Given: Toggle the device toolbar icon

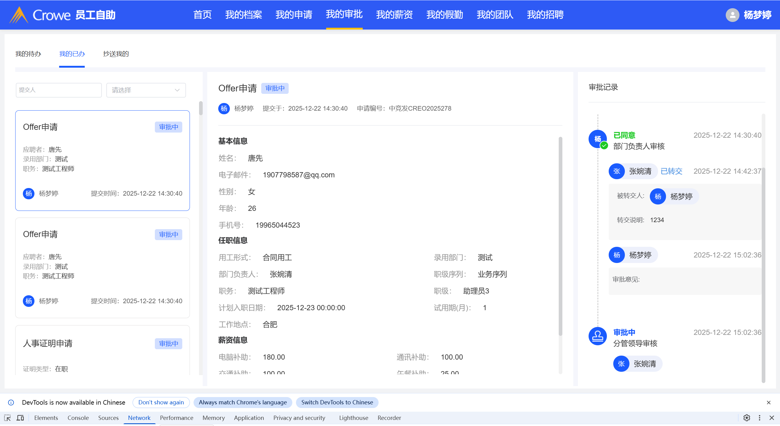Looking at the screenshot, I should click(20, 418).
